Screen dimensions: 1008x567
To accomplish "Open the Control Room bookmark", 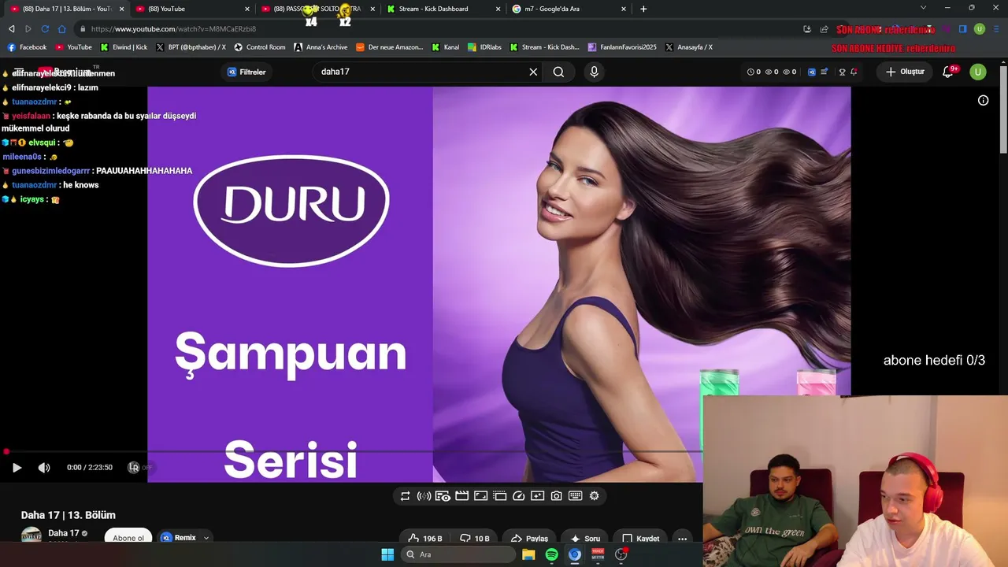I will click(260, 47).
